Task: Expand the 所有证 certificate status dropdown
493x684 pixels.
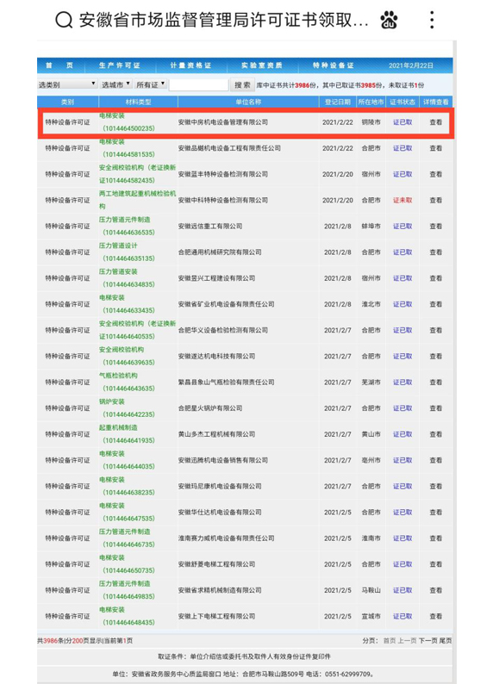Action: click(x=151, y=84)
